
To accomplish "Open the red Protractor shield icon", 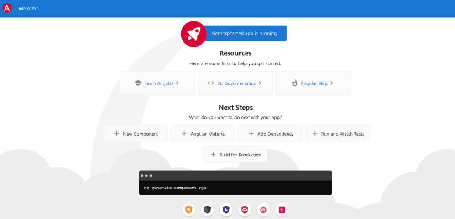I will coord(244,209).
